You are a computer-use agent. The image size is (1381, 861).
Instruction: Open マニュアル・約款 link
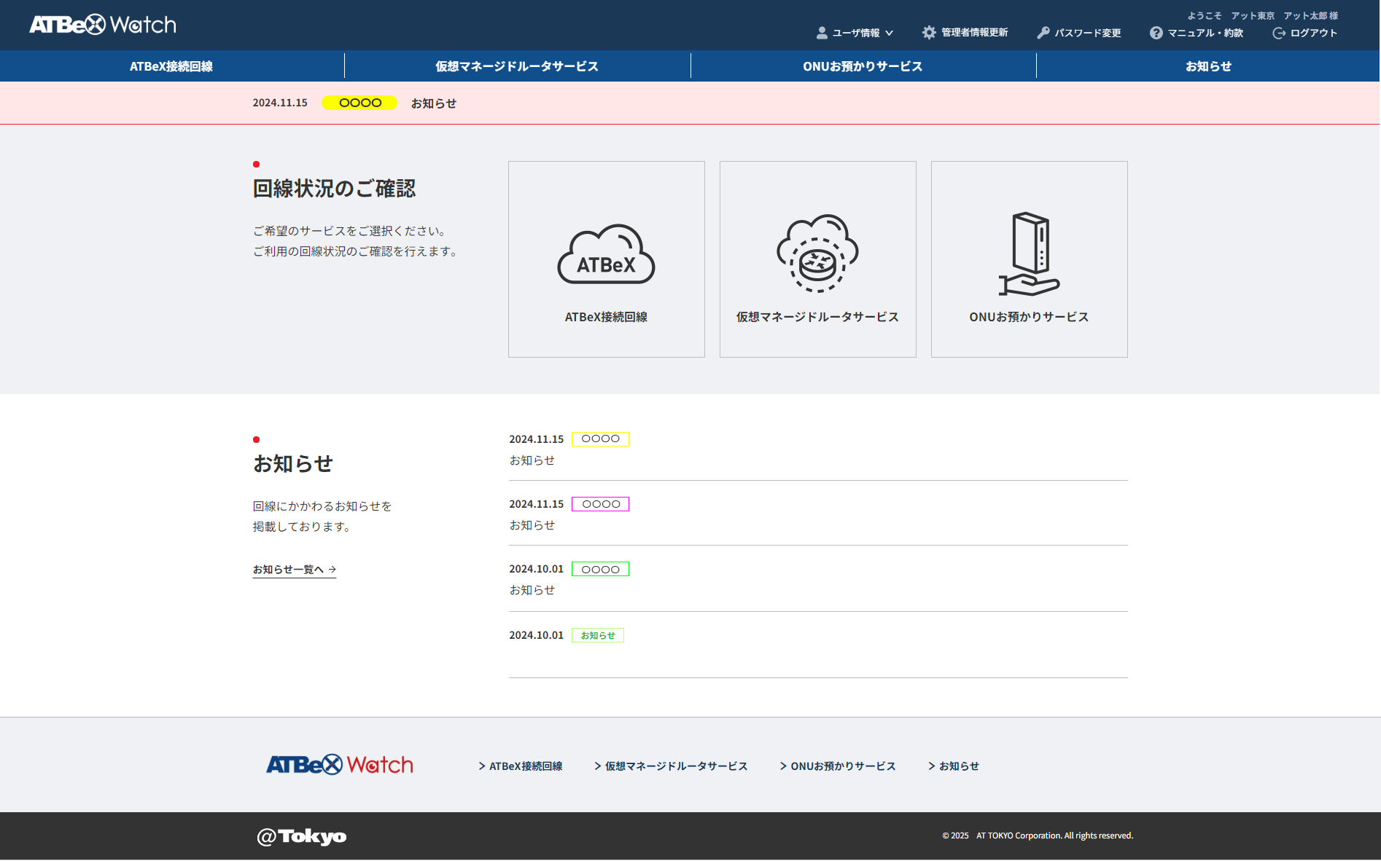(x=1205, y=33)
